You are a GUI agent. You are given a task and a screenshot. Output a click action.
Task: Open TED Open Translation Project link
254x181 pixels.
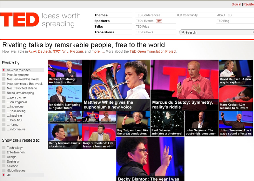[153, 51]
